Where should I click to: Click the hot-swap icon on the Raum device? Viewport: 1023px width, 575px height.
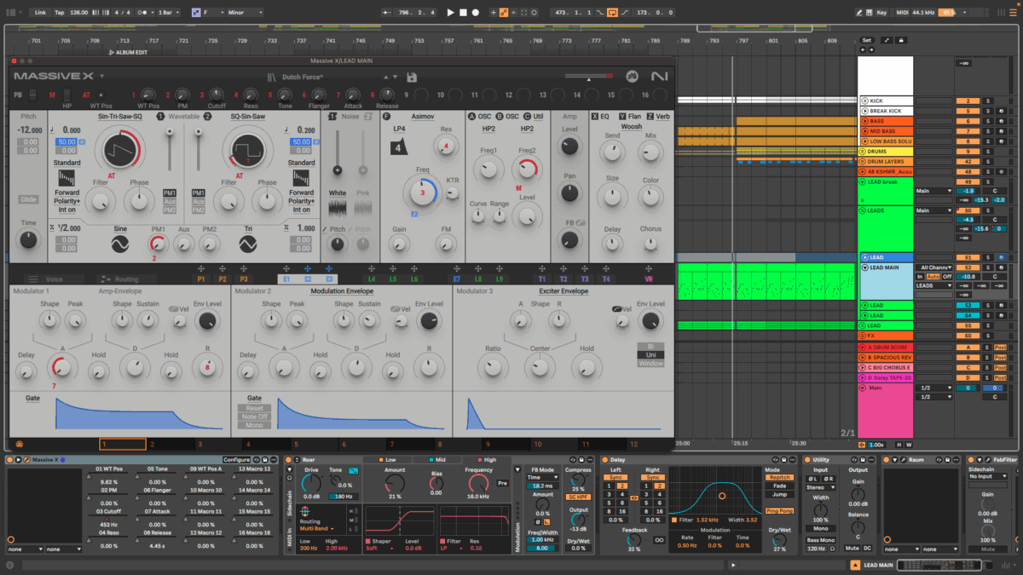point(939,460)
